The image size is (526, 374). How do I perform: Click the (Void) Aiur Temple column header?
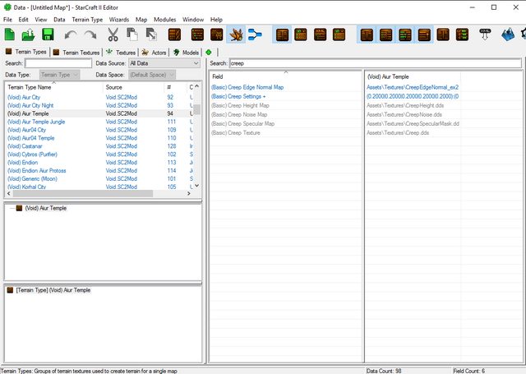[x=413, y=76]
